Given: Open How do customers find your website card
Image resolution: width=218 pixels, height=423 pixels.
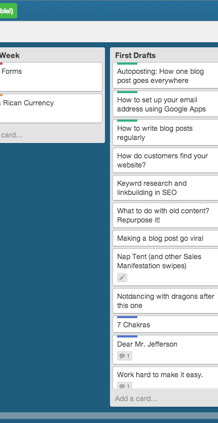Looking at the screenshot, I should pos(165,160).
